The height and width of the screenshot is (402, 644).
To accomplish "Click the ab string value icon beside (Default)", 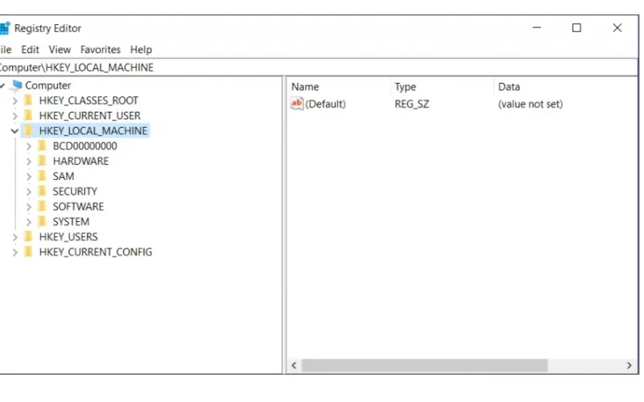I will tap(296, 104).
